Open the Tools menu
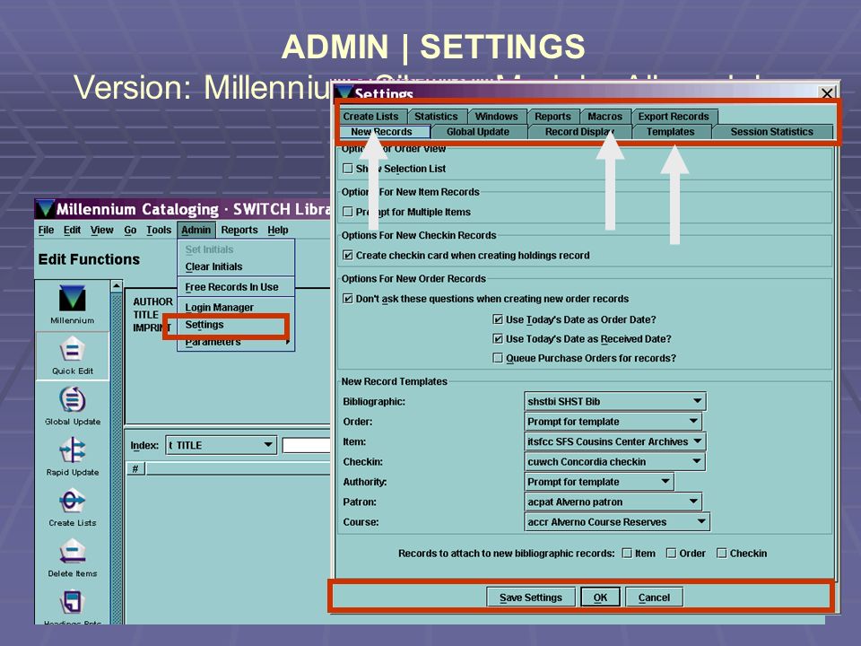The height and width of the screenshot is (646, 861). [x=159, y=230]
